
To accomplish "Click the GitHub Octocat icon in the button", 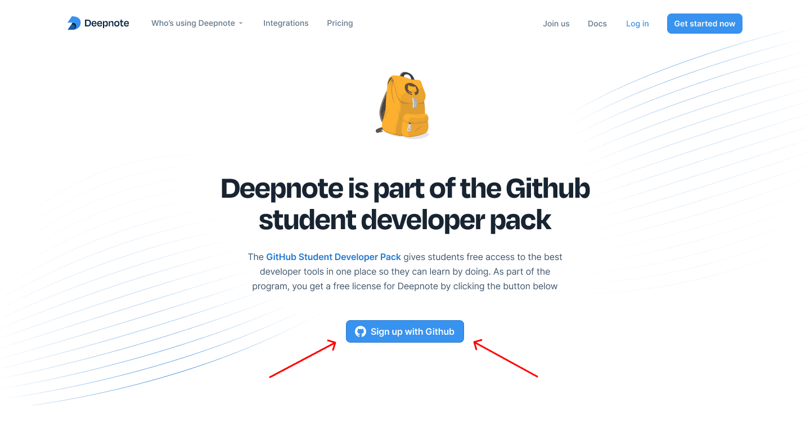I will tap(361, 331).
